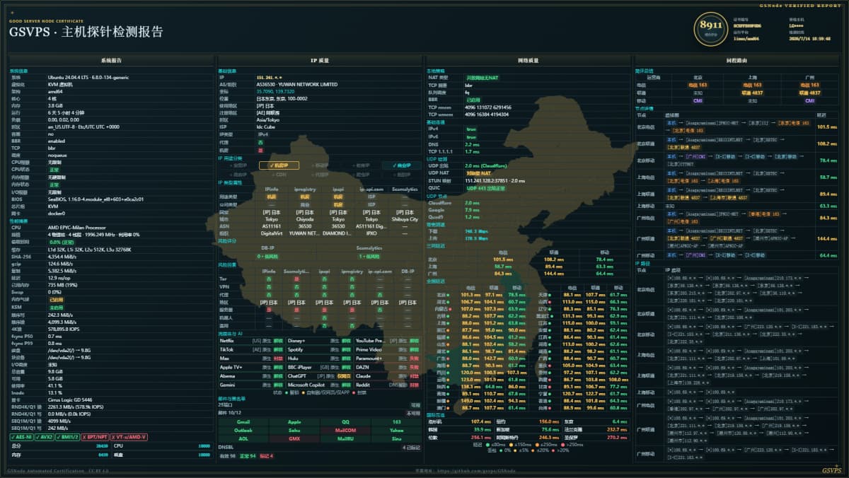Click the 纽约 156.0 ms latency entry
This screenshot has width=849, height=478.
coord(529,421)
